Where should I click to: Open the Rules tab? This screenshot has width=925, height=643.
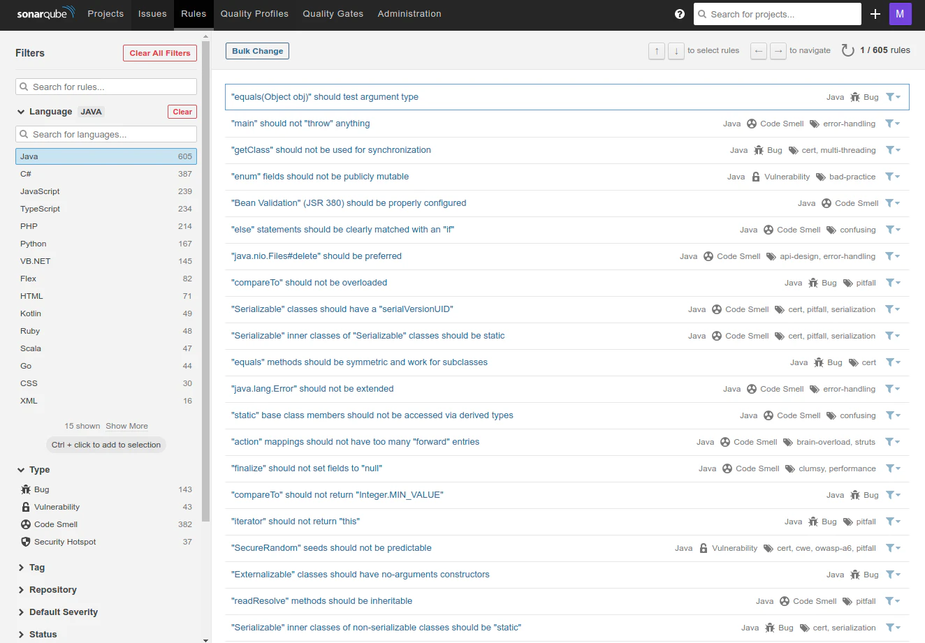[x=194, y=14]
